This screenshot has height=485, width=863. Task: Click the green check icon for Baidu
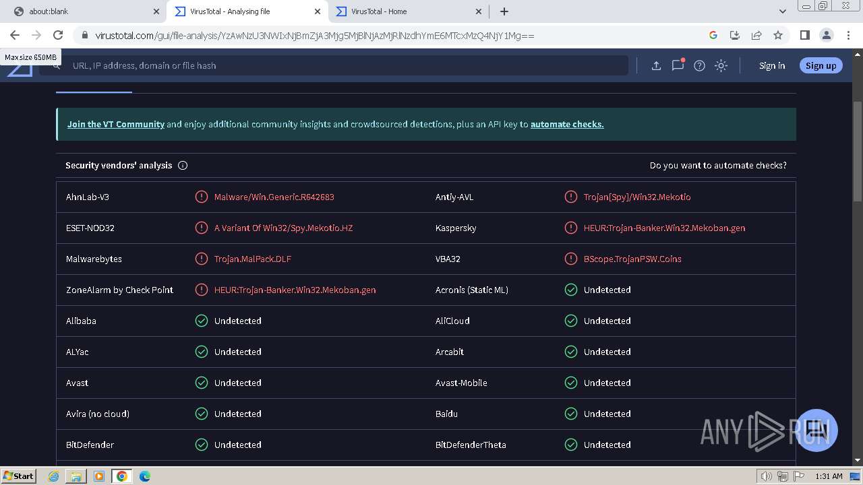pyautogui.click(x=571, y=414)
